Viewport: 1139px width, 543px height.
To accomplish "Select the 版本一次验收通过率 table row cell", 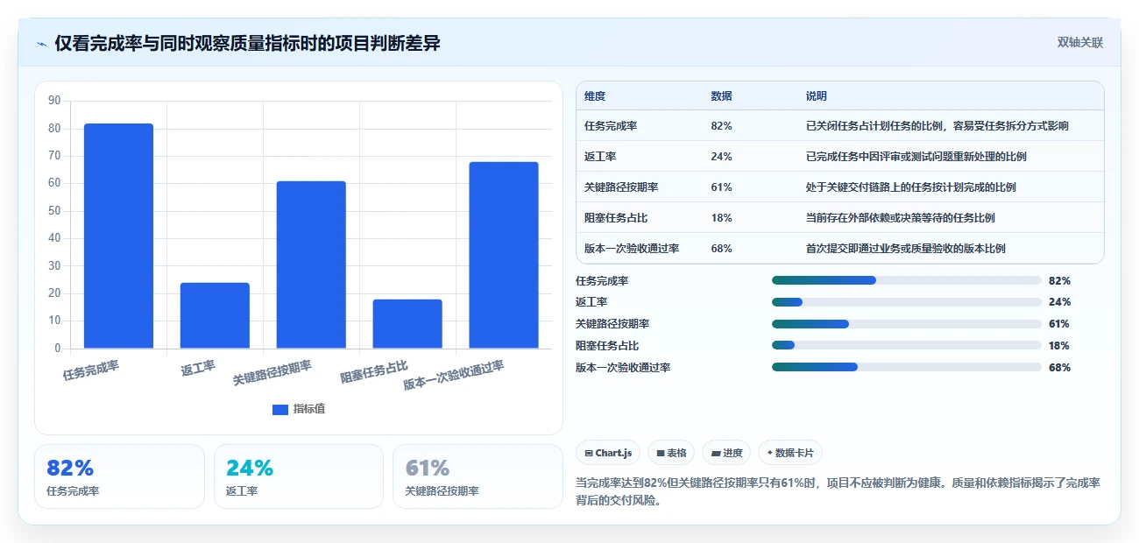I will click(632, 249).
